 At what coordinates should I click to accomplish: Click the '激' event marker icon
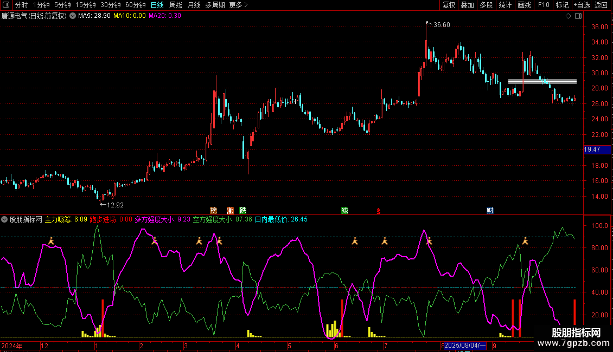pyautogui.click(x=231, y=210)
